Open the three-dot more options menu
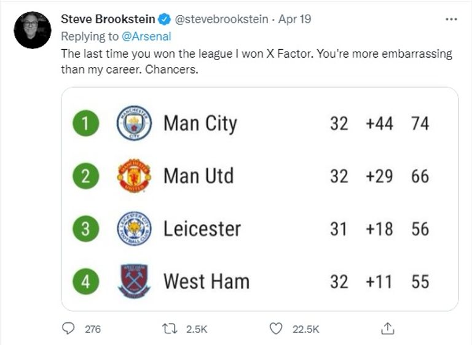Screen dimensions: 472x345 click(451, 19)
